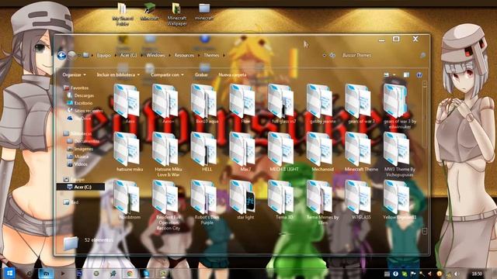Click the taskbar clock showing 18:50
Screen dimensions: 497x279
(x=477, y=274)
